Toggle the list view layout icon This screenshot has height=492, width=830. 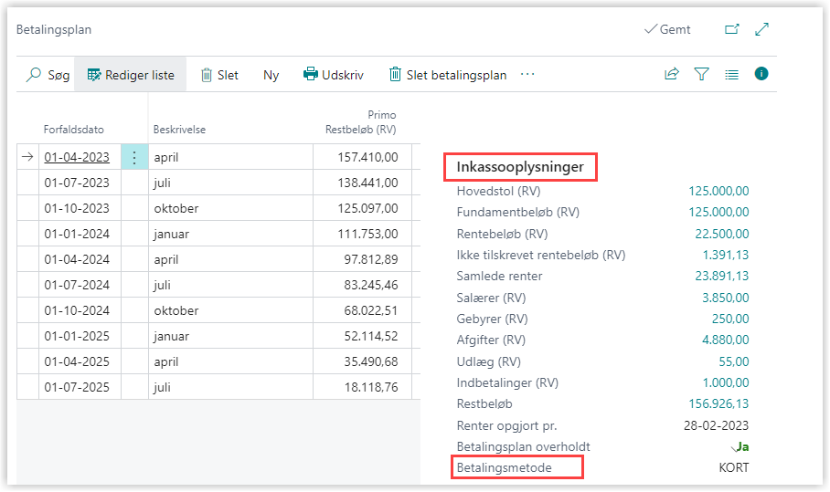click(731, 75)
